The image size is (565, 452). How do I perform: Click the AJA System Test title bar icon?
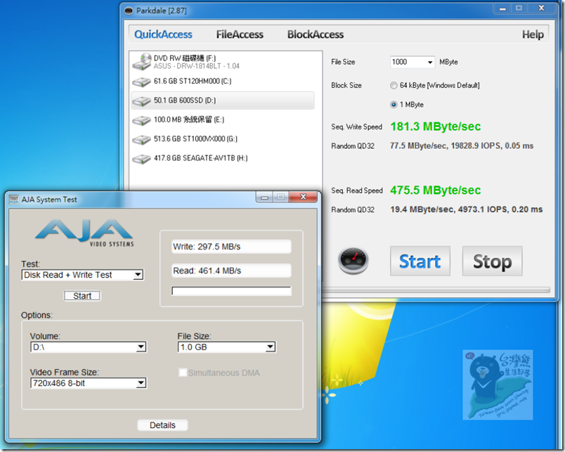tap(13, 200)
